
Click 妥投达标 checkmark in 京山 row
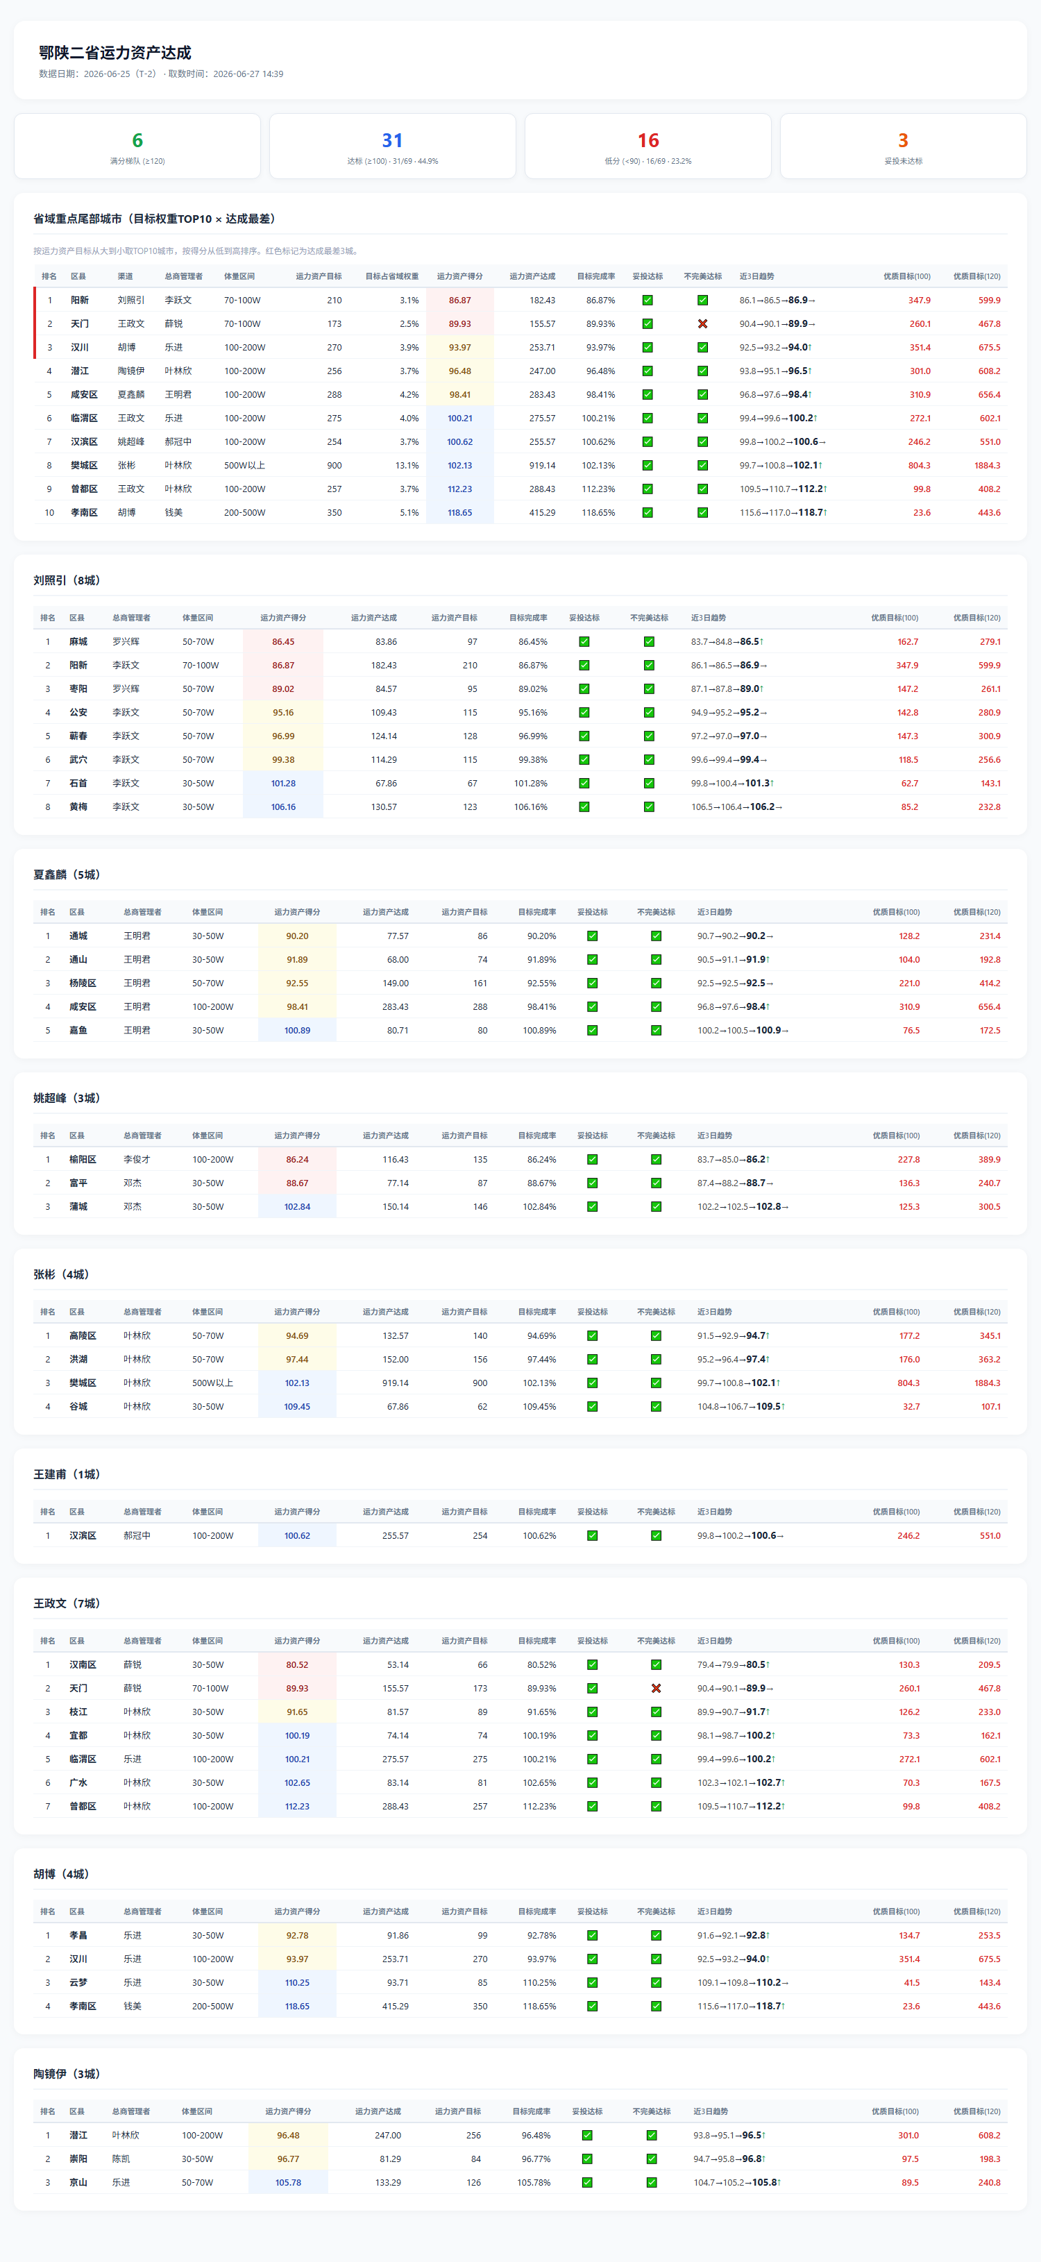click(x=587, y=2183)
